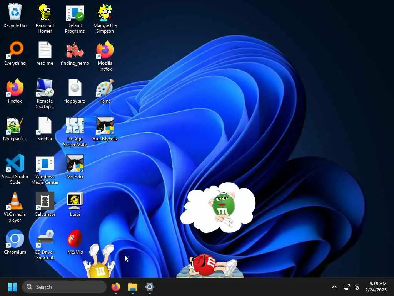The width and height of the screenshot is (394, 296).
Task: Open Settings gear from the taskbar
Action: (x=150, y=287)
